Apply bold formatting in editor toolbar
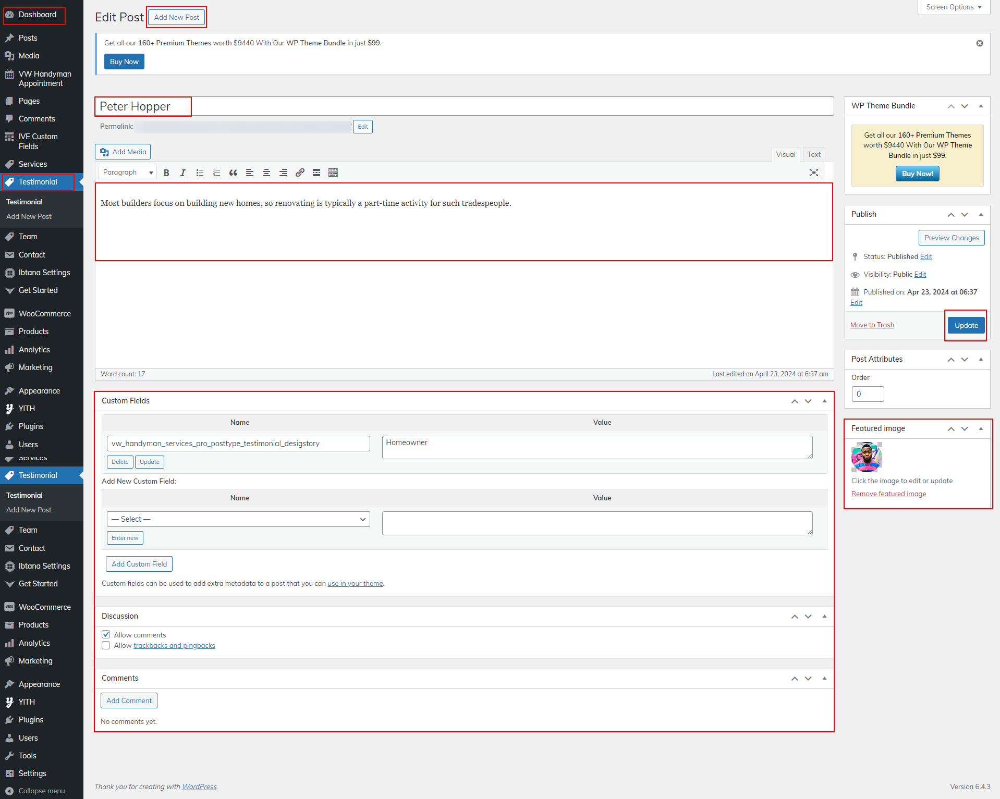The image size is (1000, 799). (x=166, y=173)
